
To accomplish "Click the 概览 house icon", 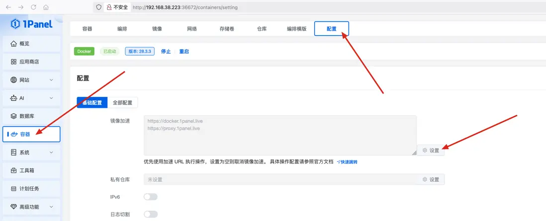I will click(x=13, y=44).
